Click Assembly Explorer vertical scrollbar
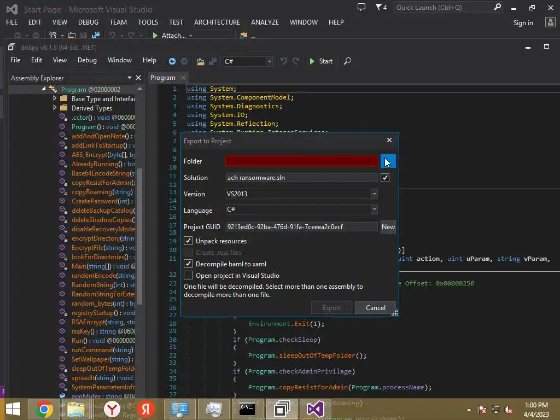Viewport: 560px width, 420px height. tap(140, 236)
